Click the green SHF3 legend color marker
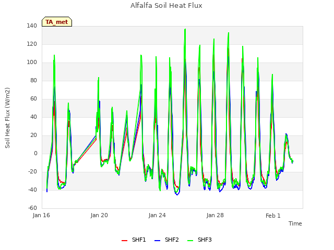The height and width of the screenshot is (250, 334). [x=190, y=241]
